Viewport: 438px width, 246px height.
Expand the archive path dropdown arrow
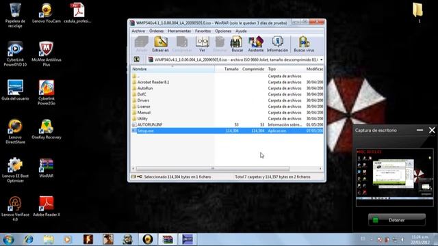click(321, 59)
